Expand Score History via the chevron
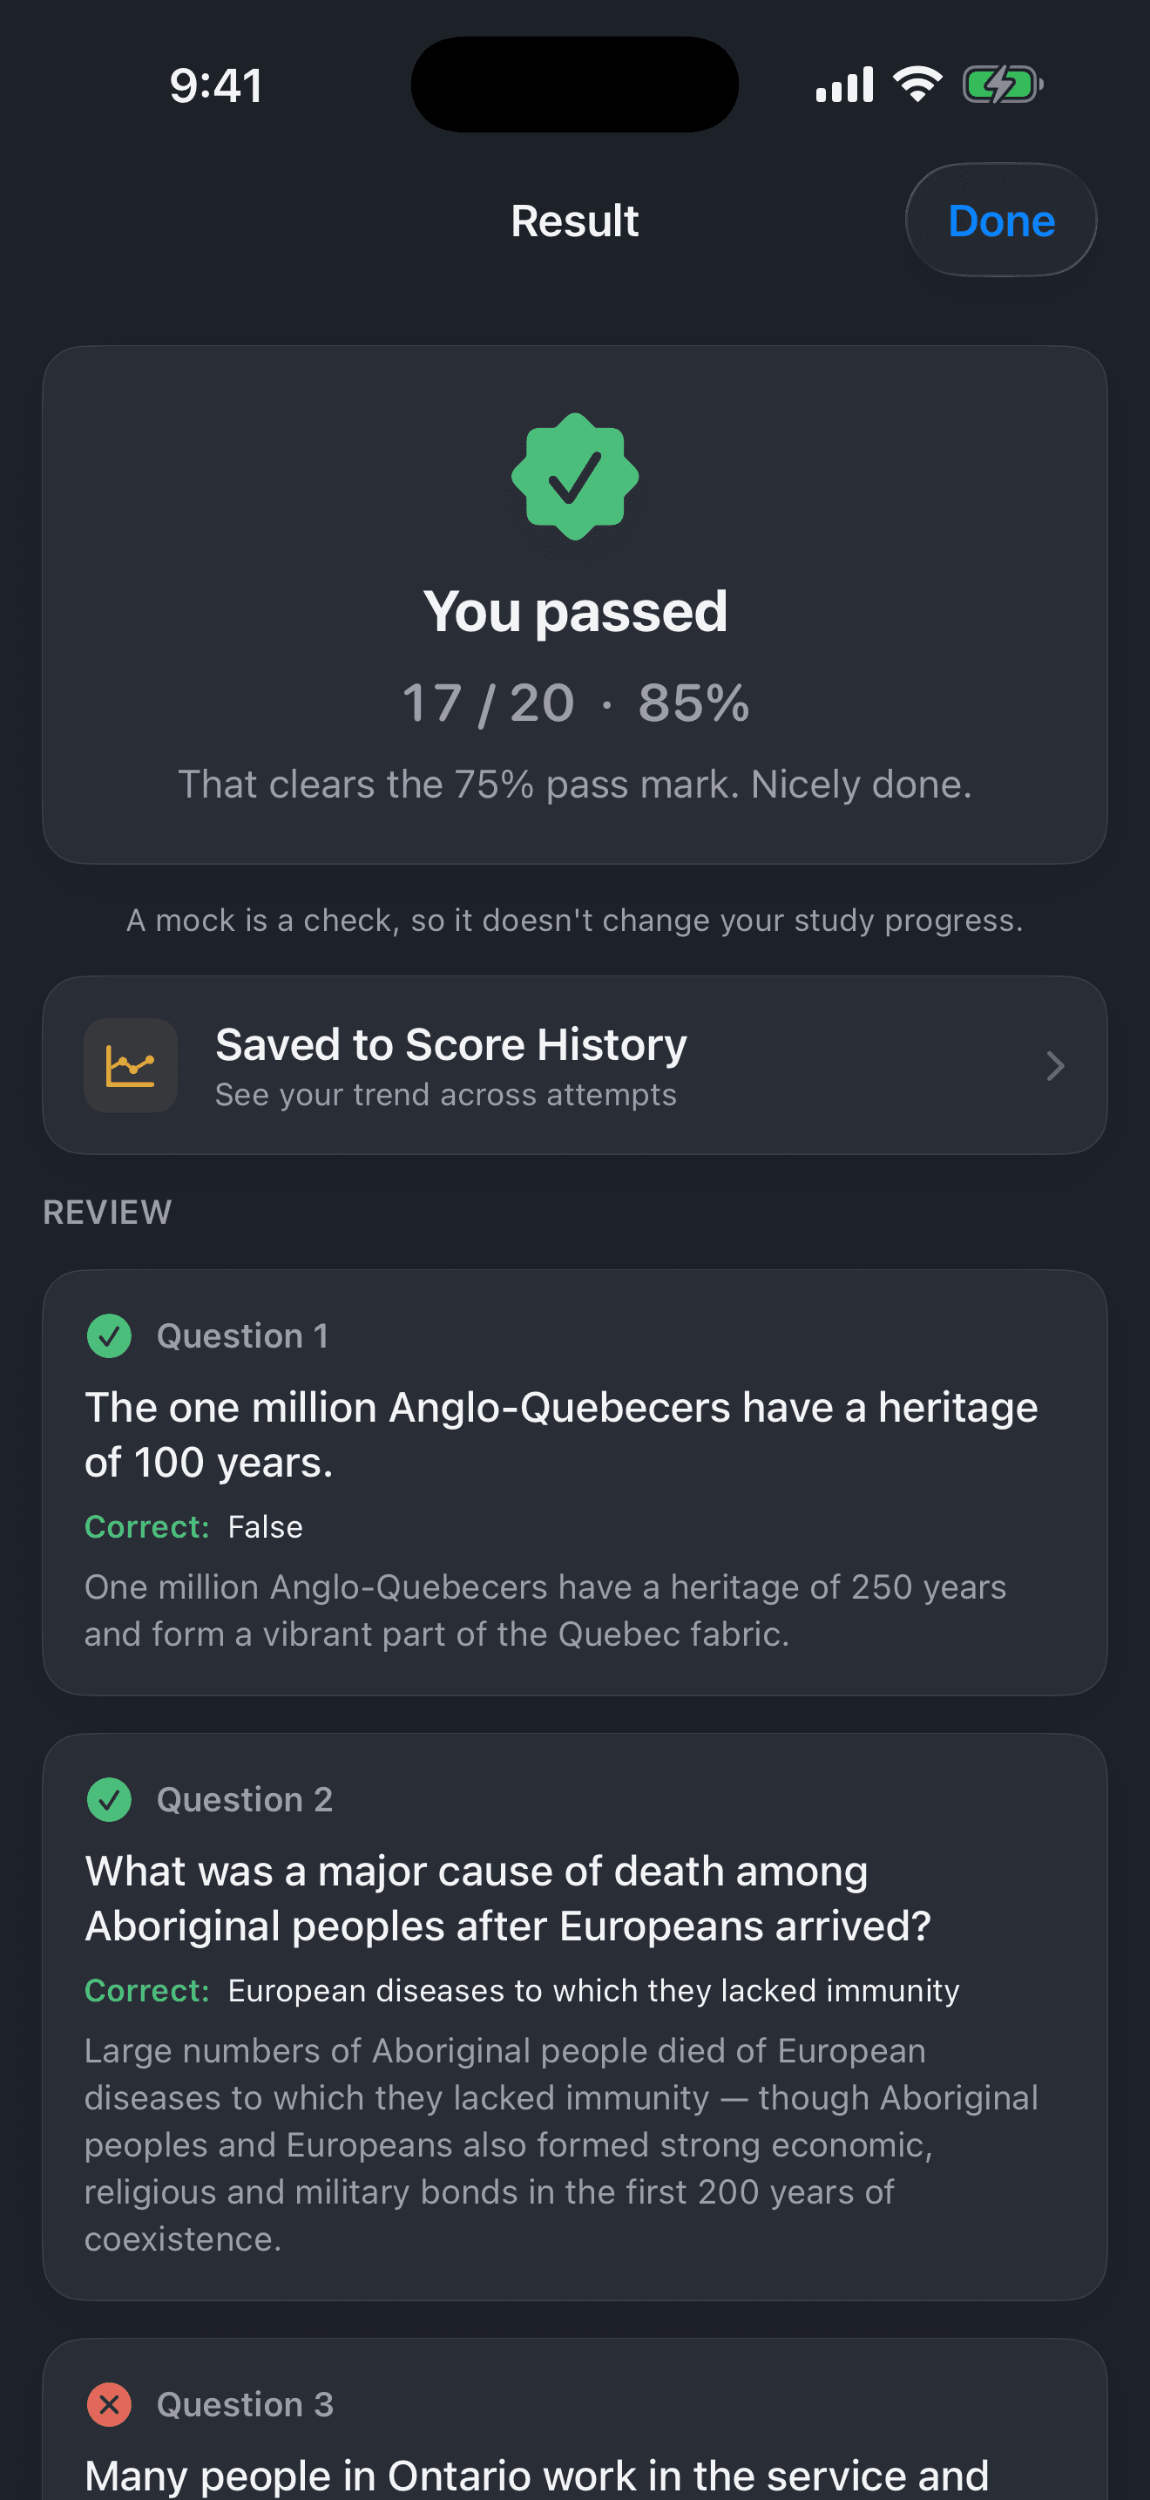The image size is (1150, 2500). pos(1056,1065)
